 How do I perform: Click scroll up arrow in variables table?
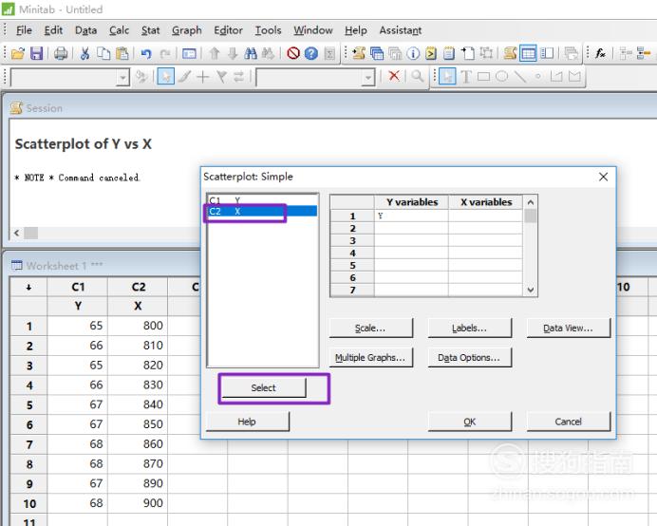531,202
